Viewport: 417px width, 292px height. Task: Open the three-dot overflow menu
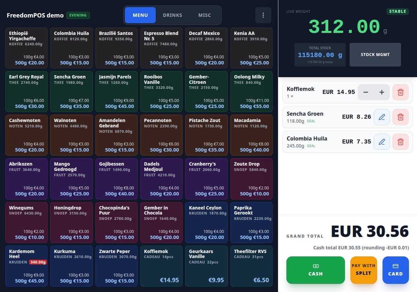click(x=263, y=15)
